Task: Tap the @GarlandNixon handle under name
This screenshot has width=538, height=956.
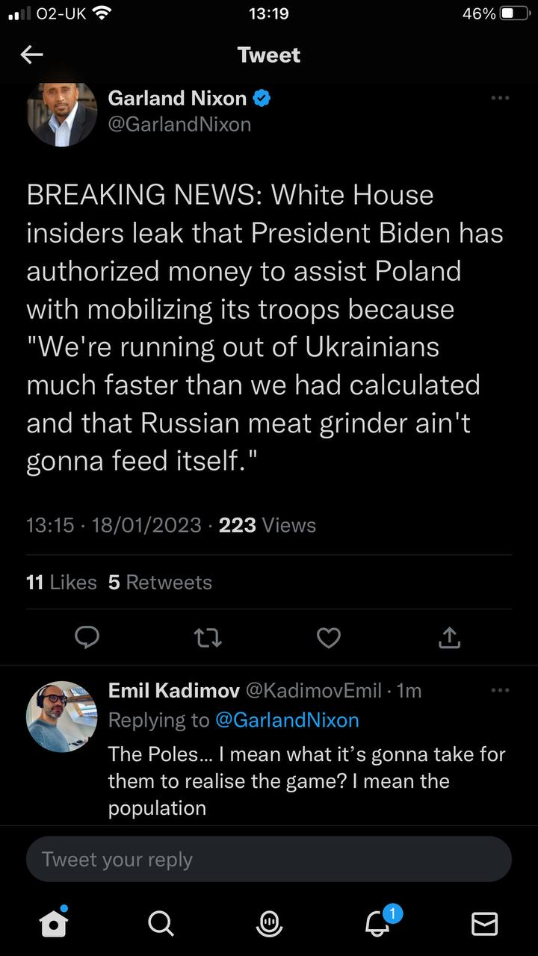Action: [x=179, y=124]
